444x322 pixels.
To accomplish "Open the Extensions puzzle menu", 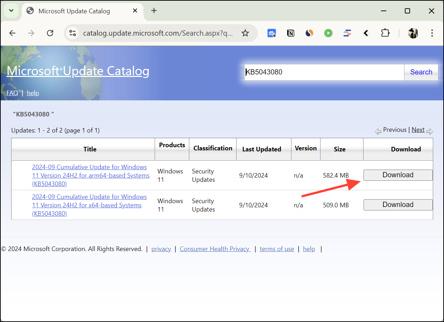I will 385,33.
